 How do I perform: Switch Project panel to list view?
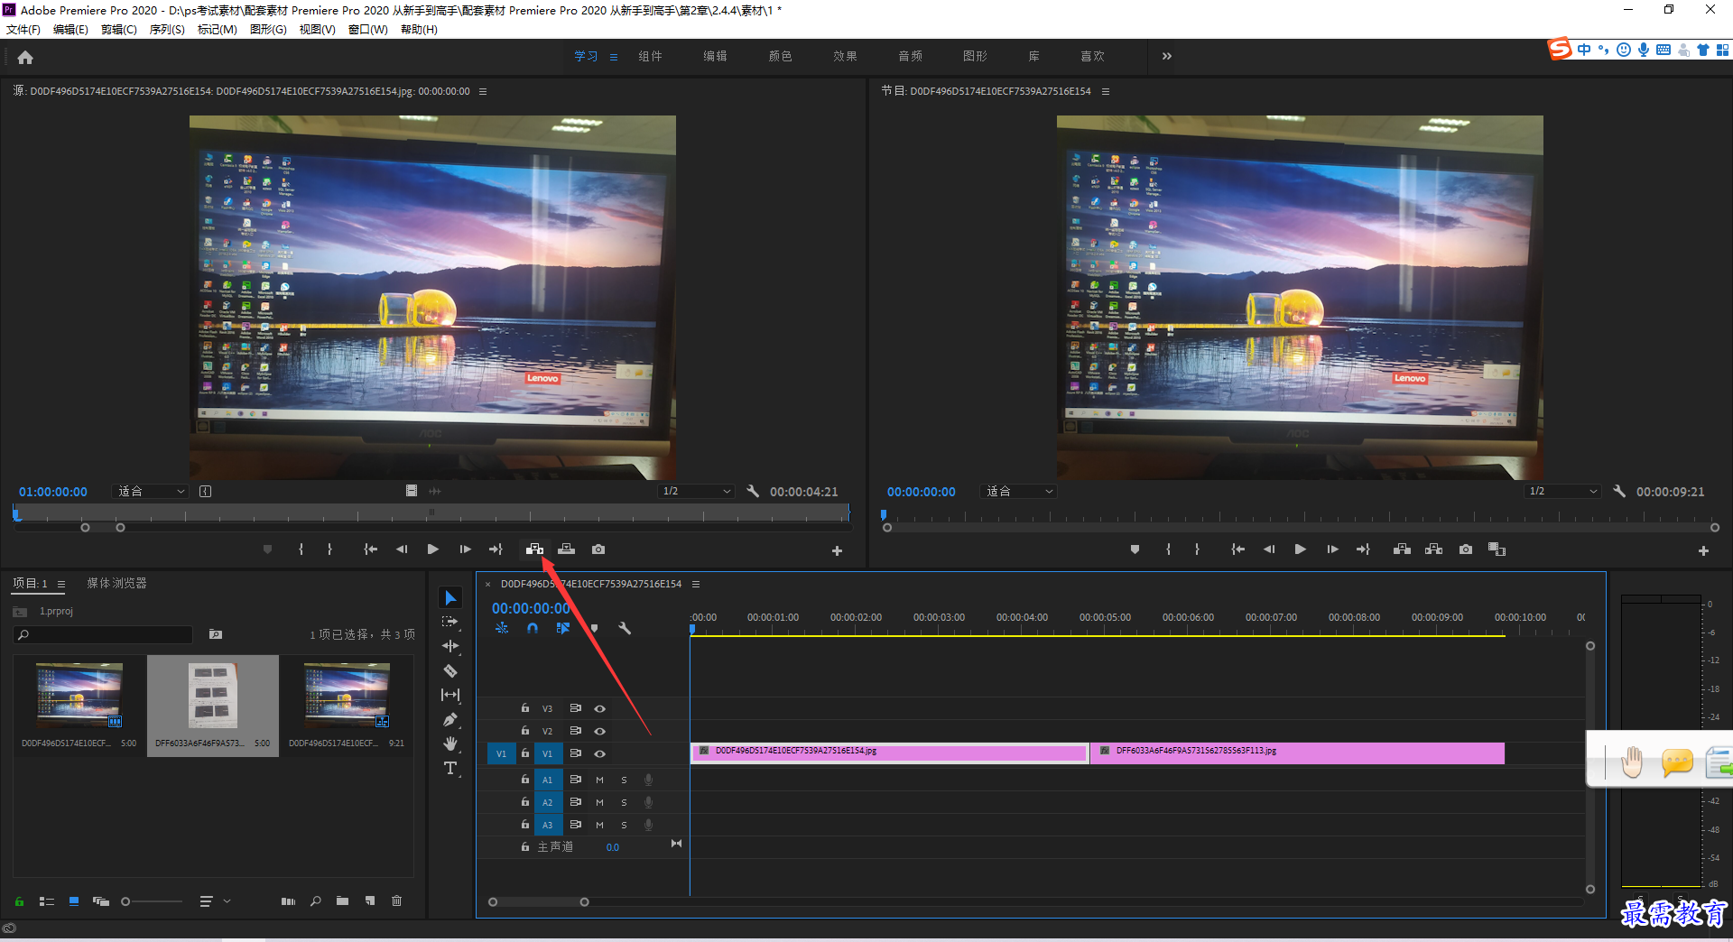(x=47, y=900)
